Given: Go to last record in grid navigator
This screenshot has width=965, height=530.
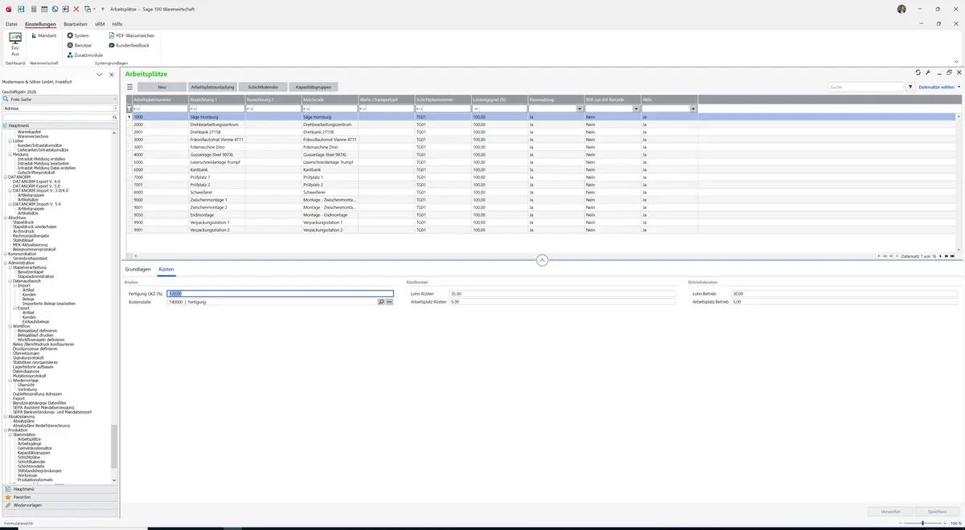Looking at the screenshot, I should (953, 256).
